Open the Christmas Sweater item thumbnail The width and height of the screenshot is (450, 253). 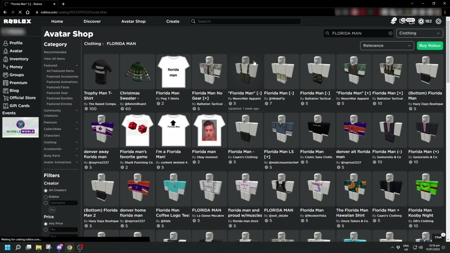click(x=137, y=72)
